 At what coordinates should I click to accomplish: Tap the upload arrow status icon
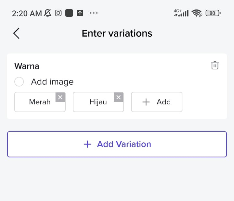pyautogui.click(x=80, y=13)
